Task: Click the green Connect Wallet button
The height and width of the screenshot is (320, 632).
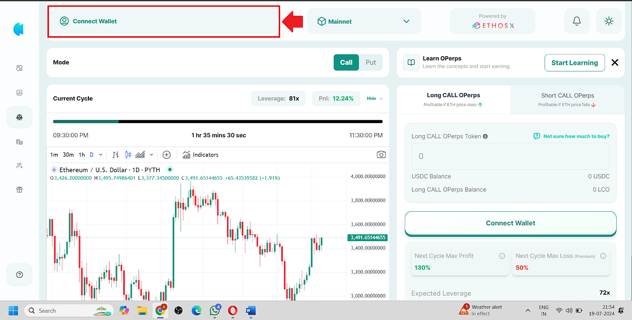Action: 510,223
